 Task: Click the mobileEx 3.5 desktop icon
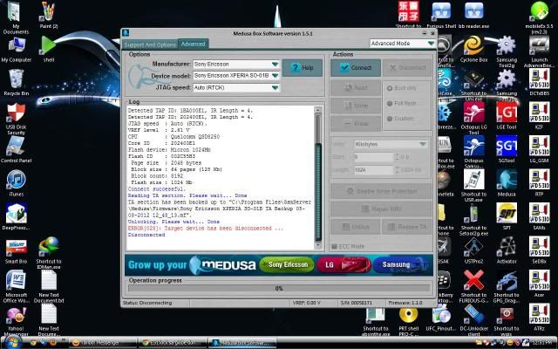(x=539, y=17)
